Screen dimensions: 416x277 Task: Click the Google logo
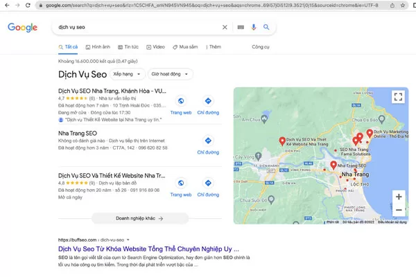(23, 27)
